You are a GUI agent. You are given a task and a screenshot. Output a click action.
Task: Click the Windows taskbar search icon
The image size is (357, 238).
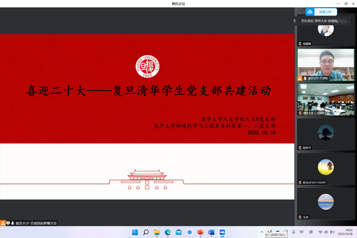(x=146, y=232)
